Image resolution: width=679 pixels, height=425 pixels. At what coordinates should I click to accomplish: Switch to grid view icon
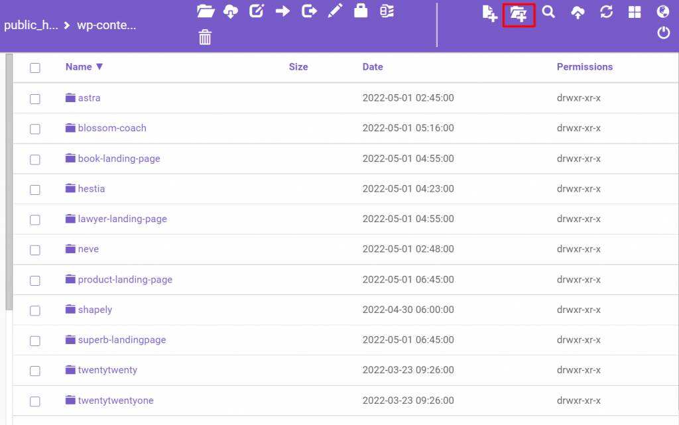pyautogui.click(x=635, y=13)
